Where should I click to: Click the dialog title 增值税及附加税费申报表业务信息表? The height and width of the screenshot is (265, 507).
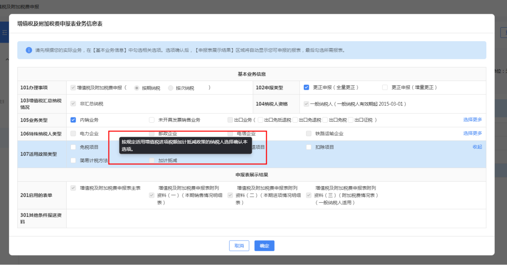(x=60, y=24)
